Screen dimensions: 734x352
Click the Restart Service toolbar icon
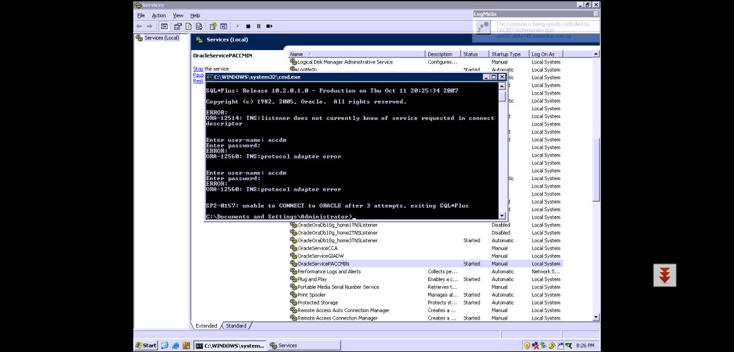(269, 26)
